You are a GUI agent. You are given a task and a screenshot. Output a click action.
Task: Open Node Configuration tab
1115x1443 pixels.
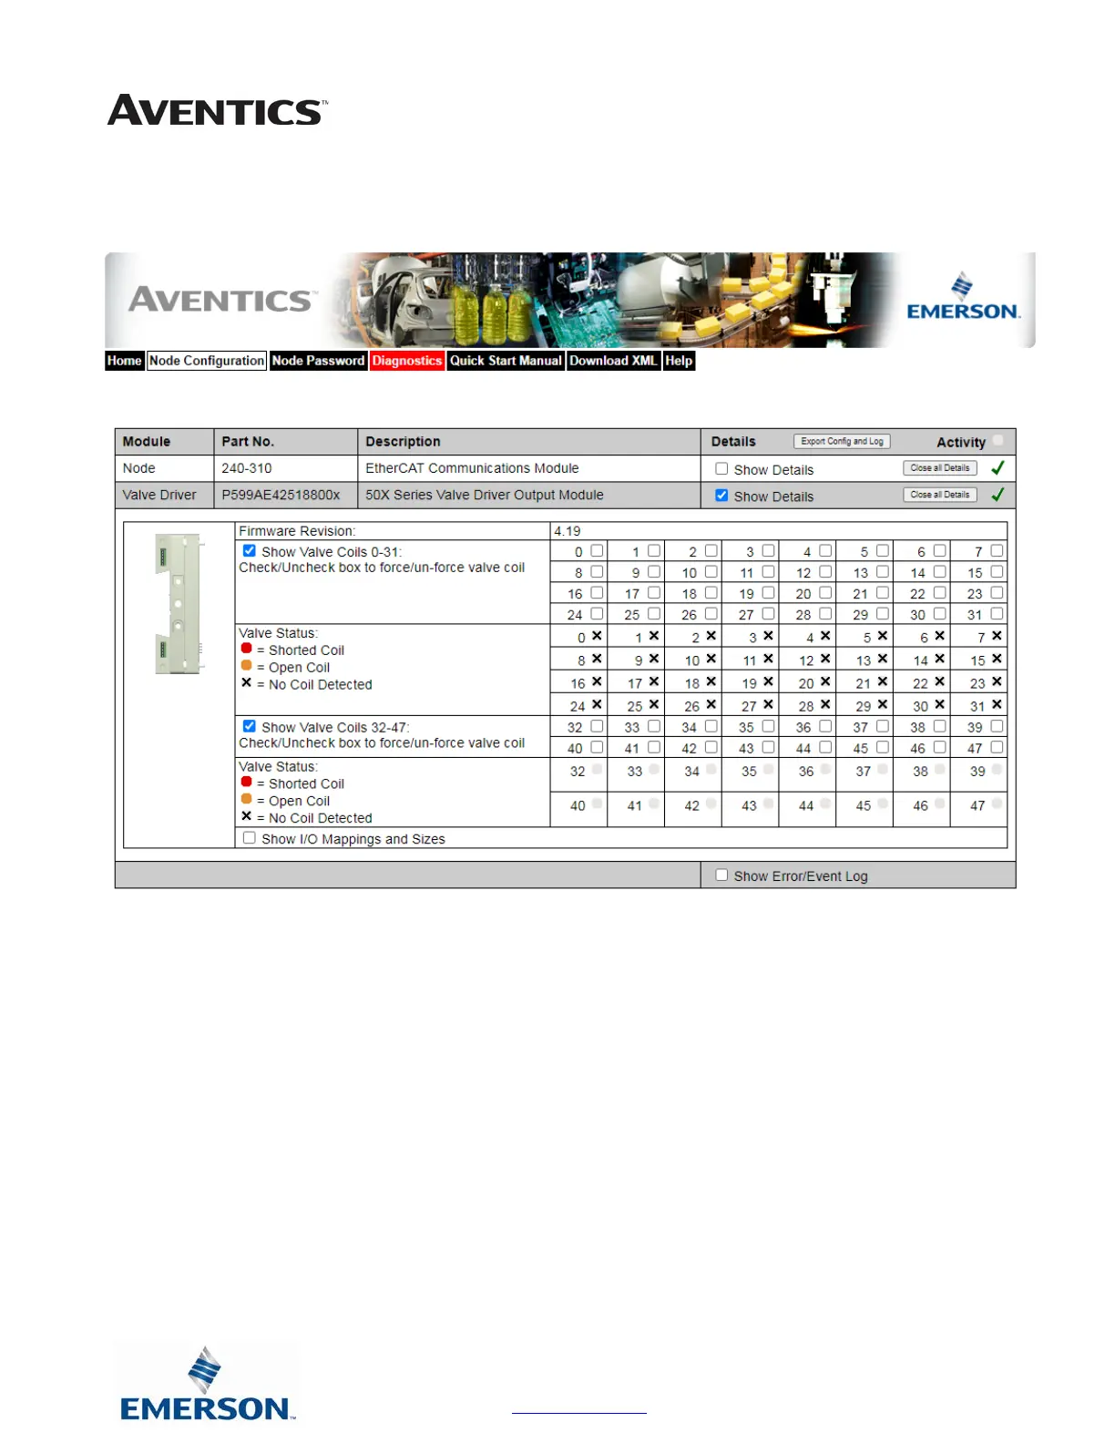[x=207, y=361]
